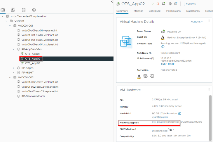
Task: Click the red Power Off icon
Action: click(x=158, y=4)
